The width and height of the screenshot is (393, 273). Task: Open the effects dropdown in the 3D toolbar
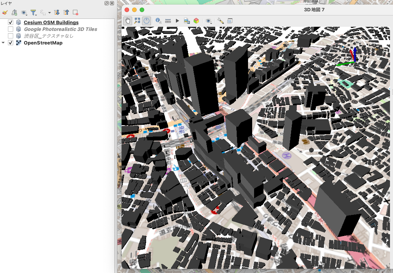pos(209,21)
